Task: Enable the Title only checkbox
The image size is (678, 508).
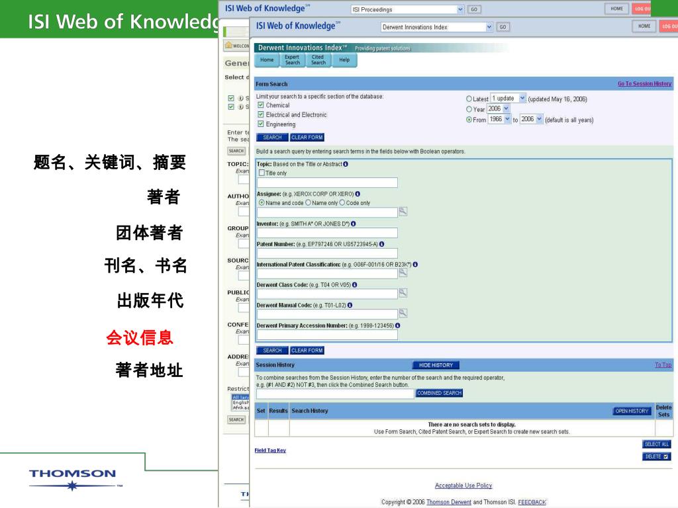Action: tap(262, 173)
